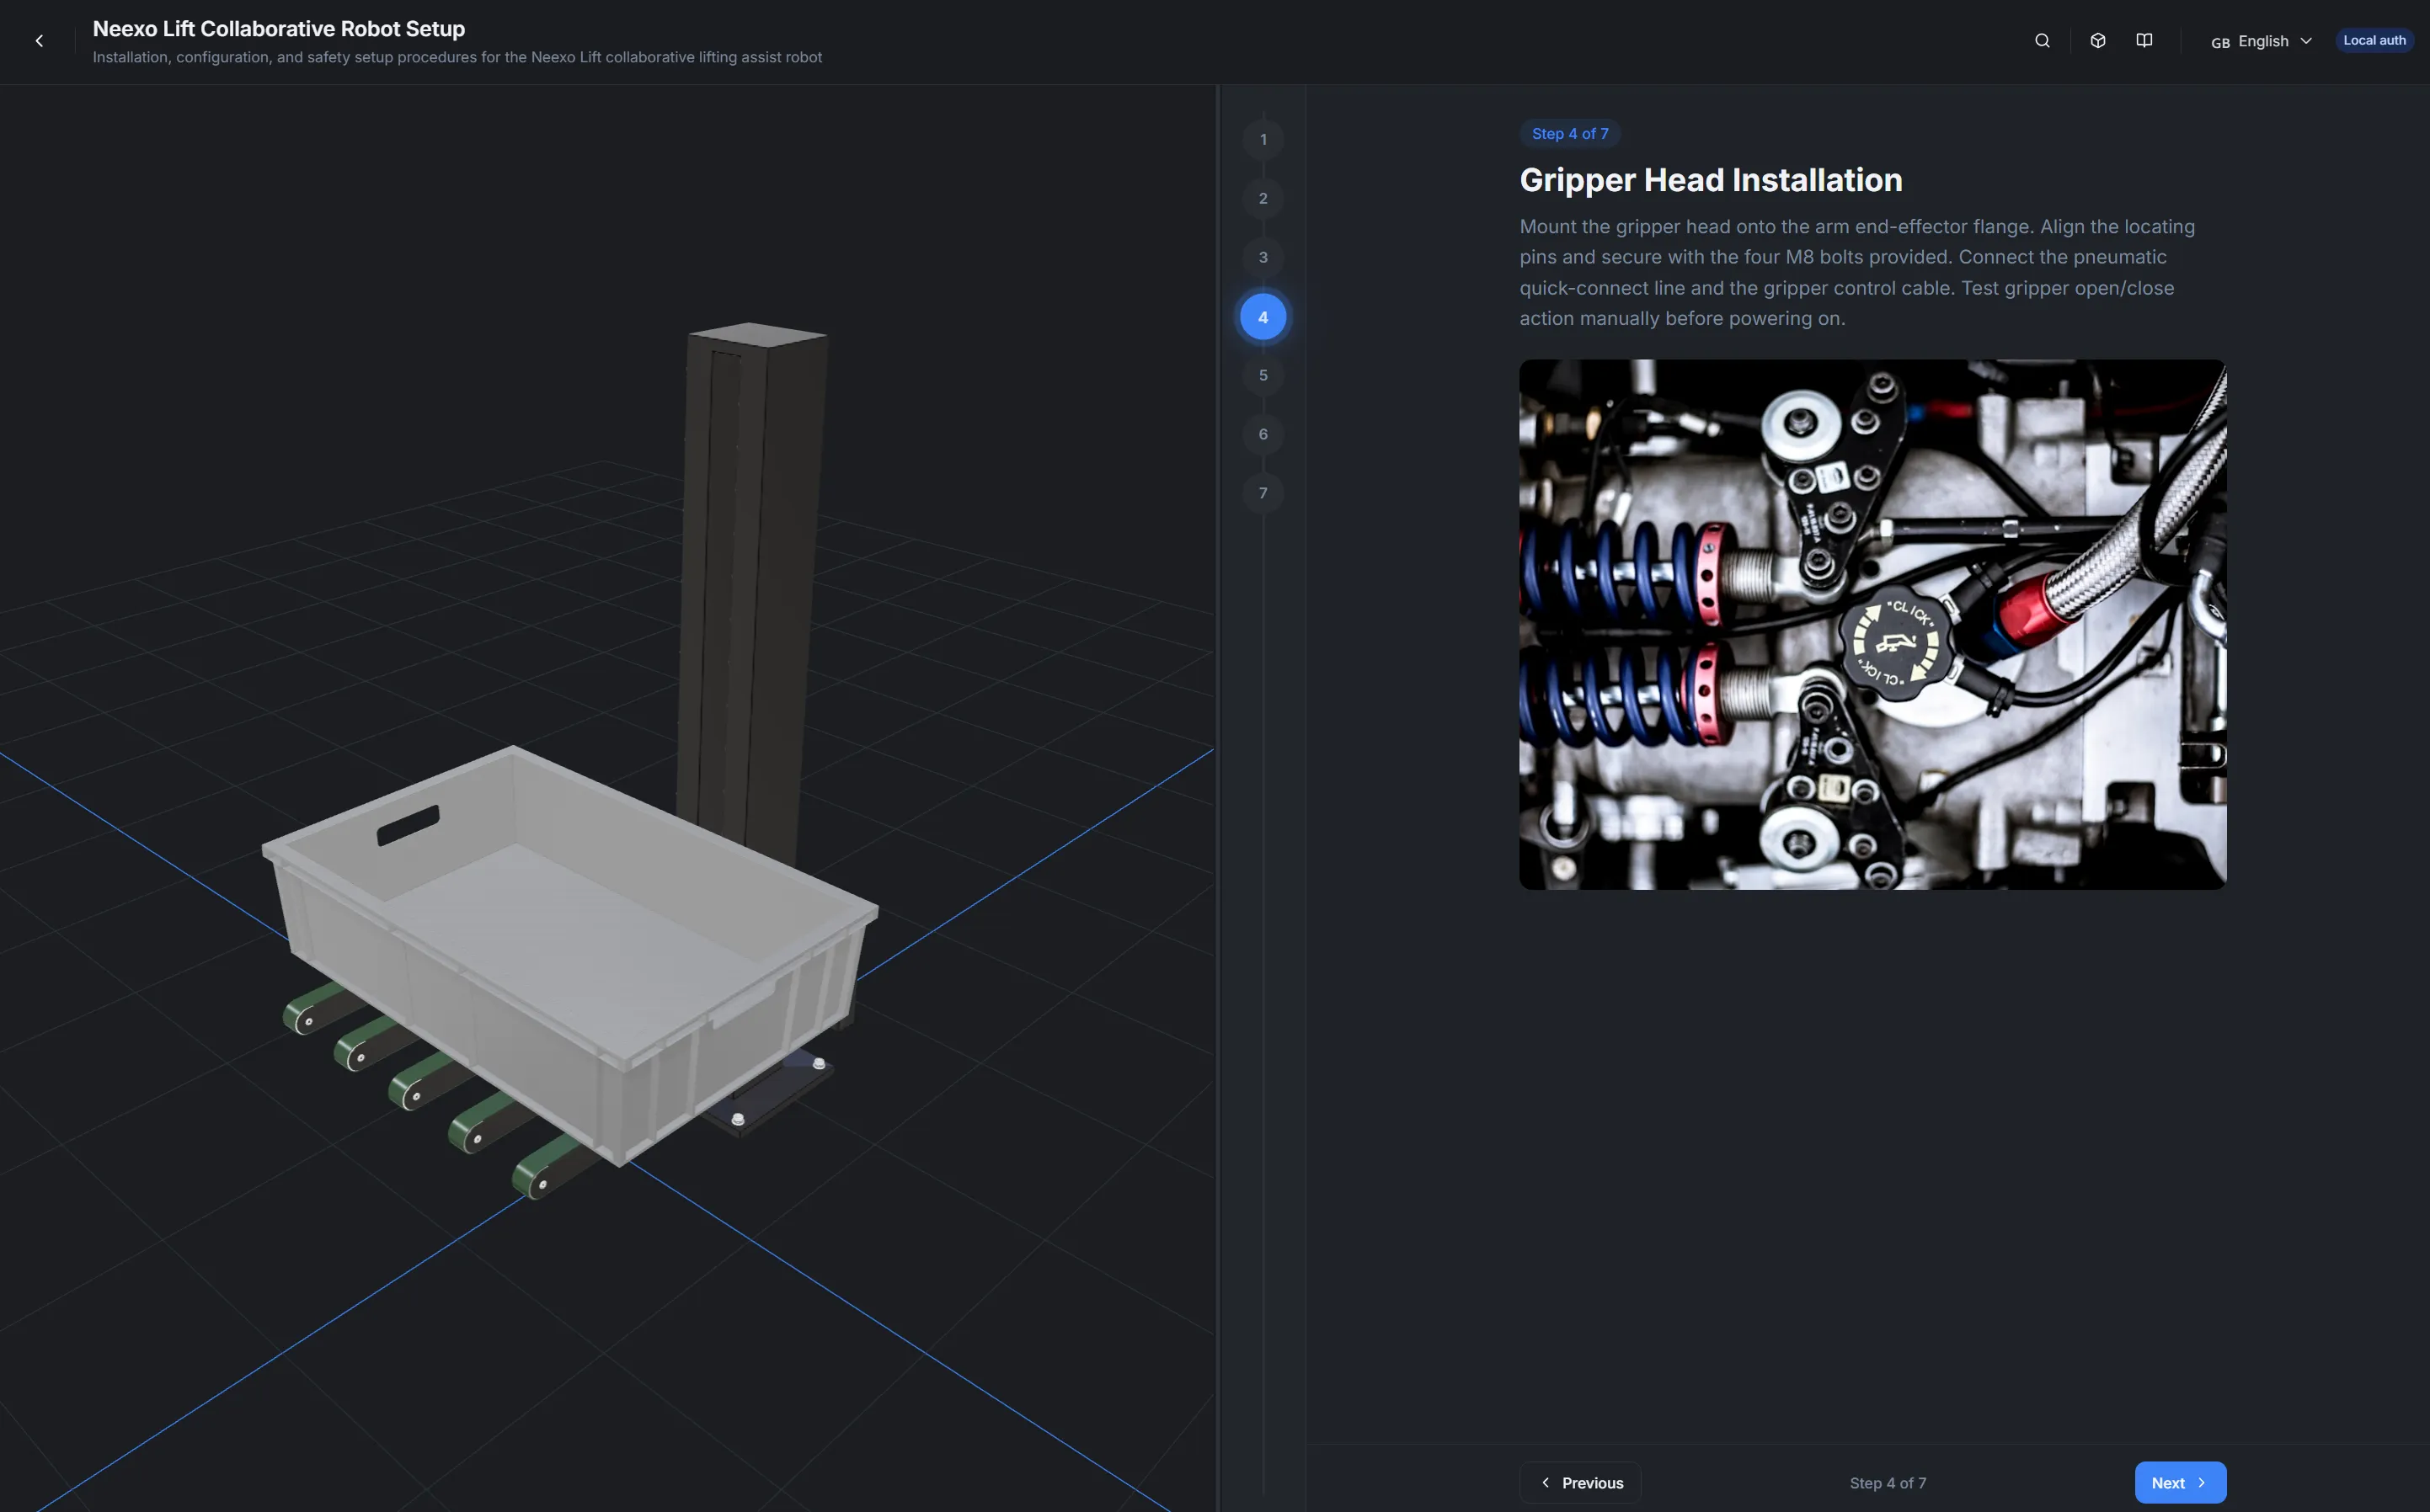Click the back arrow to exit the guide
The width and height of the screenshot is (2430, 1512).
click(39, 40)
